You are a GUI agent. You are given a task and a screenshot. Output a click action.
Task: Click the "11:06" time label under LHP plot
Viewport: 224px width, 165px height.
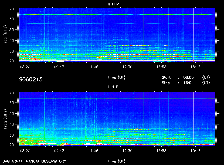tap(93, 151)
